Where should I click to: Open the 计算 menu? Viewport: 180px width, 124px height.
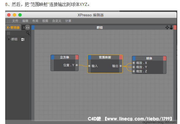68,21
